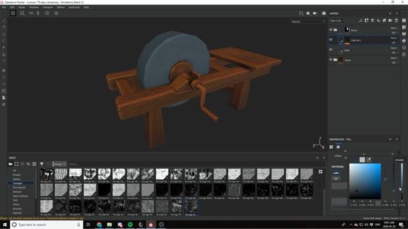Hide the Stone folder layer
408x229 pixels.
click(x=331, y=30)
